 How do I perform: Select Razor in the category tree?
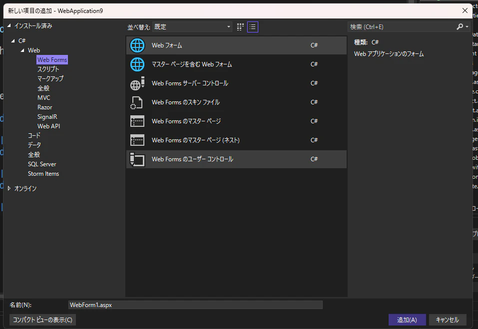[45, 107]
